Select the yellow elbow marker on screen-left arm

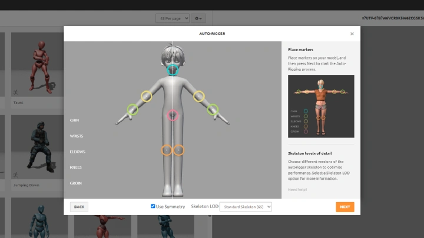coord(146,96)
